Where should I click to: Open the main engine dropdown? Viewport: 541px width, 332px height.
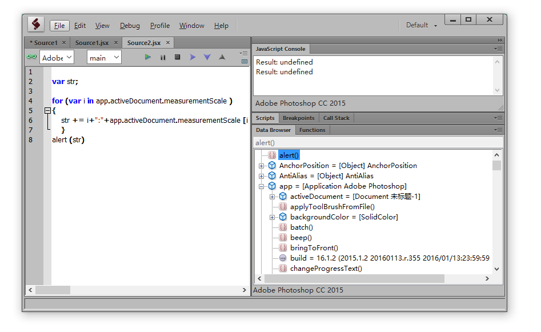[x=104, y=57]
